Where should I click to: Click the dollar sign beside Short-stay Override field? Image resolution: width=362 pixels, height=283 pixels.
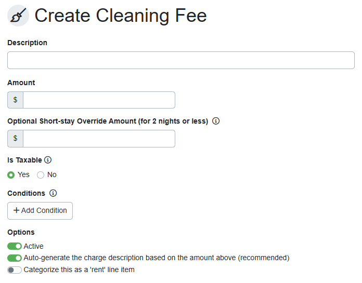pyautogui.click(x=15, y=138)
